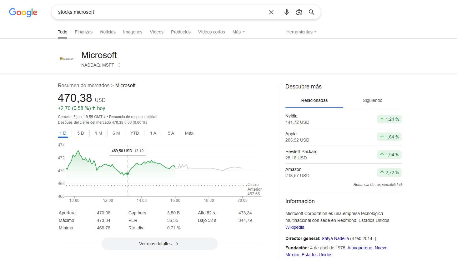Switch to the Finanzas tab
Viewport: 457px width, 260px height.
83,32
